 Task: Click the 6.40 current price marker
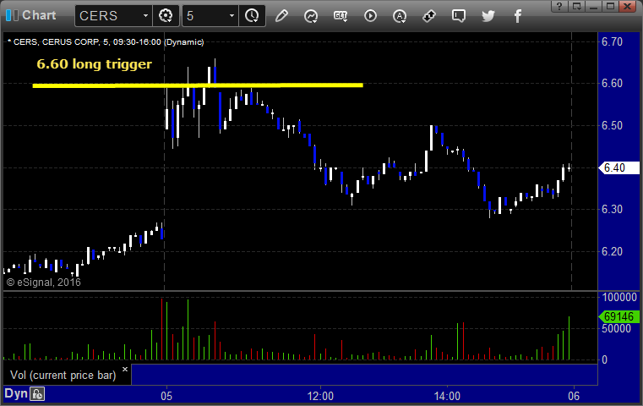619,168
